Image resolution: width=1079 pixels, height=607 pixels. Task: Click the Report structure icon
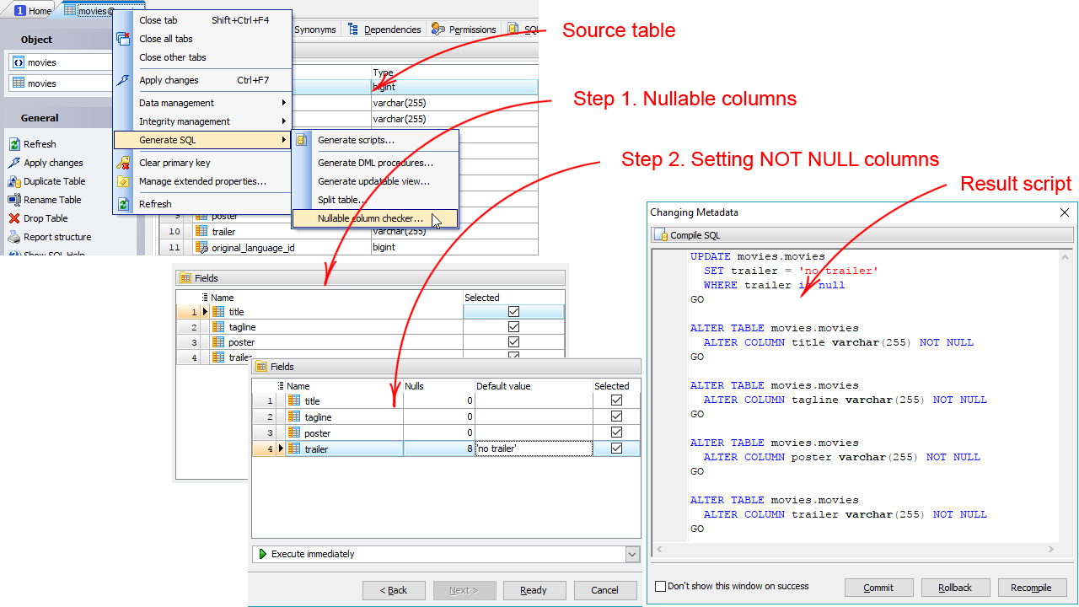[x=15, y=237]
